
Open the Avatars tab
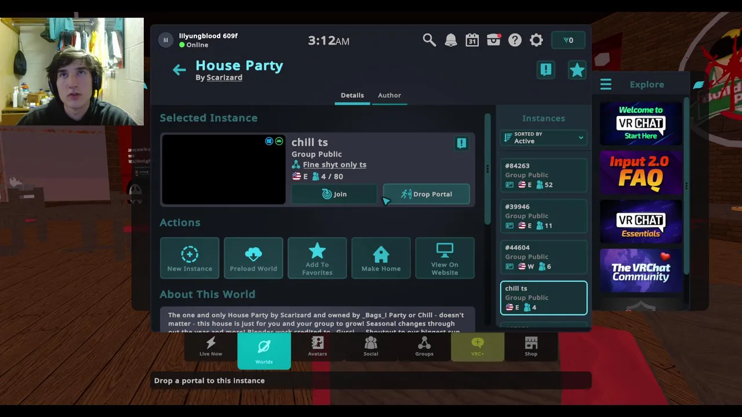pos(317,348)
